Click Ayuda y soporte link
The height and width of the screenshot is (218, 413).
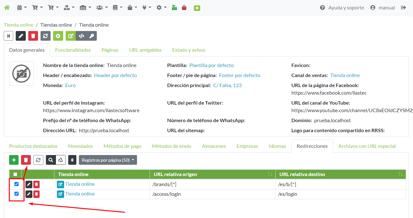(x=342, y=8)
